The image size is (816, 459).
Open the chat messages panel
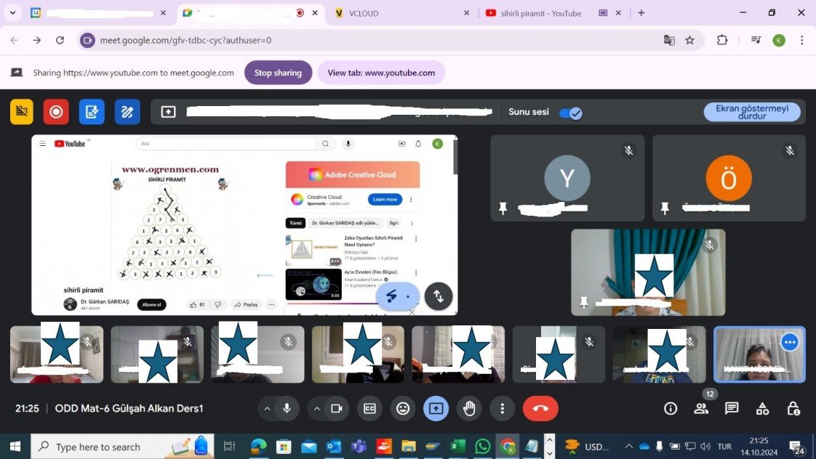[x=732, y=409]
